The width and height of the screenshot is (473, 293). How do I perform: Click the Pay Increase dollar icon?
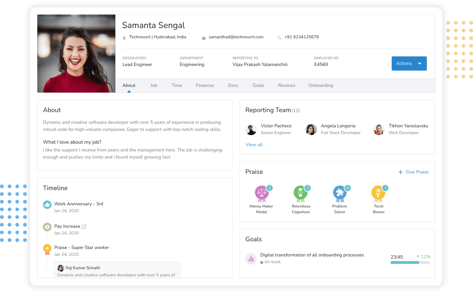(47, 227)
